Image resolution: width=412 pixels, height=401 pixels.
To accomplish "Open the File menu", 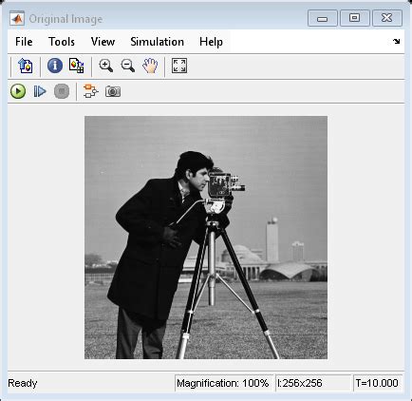I will tap(24, 42).
